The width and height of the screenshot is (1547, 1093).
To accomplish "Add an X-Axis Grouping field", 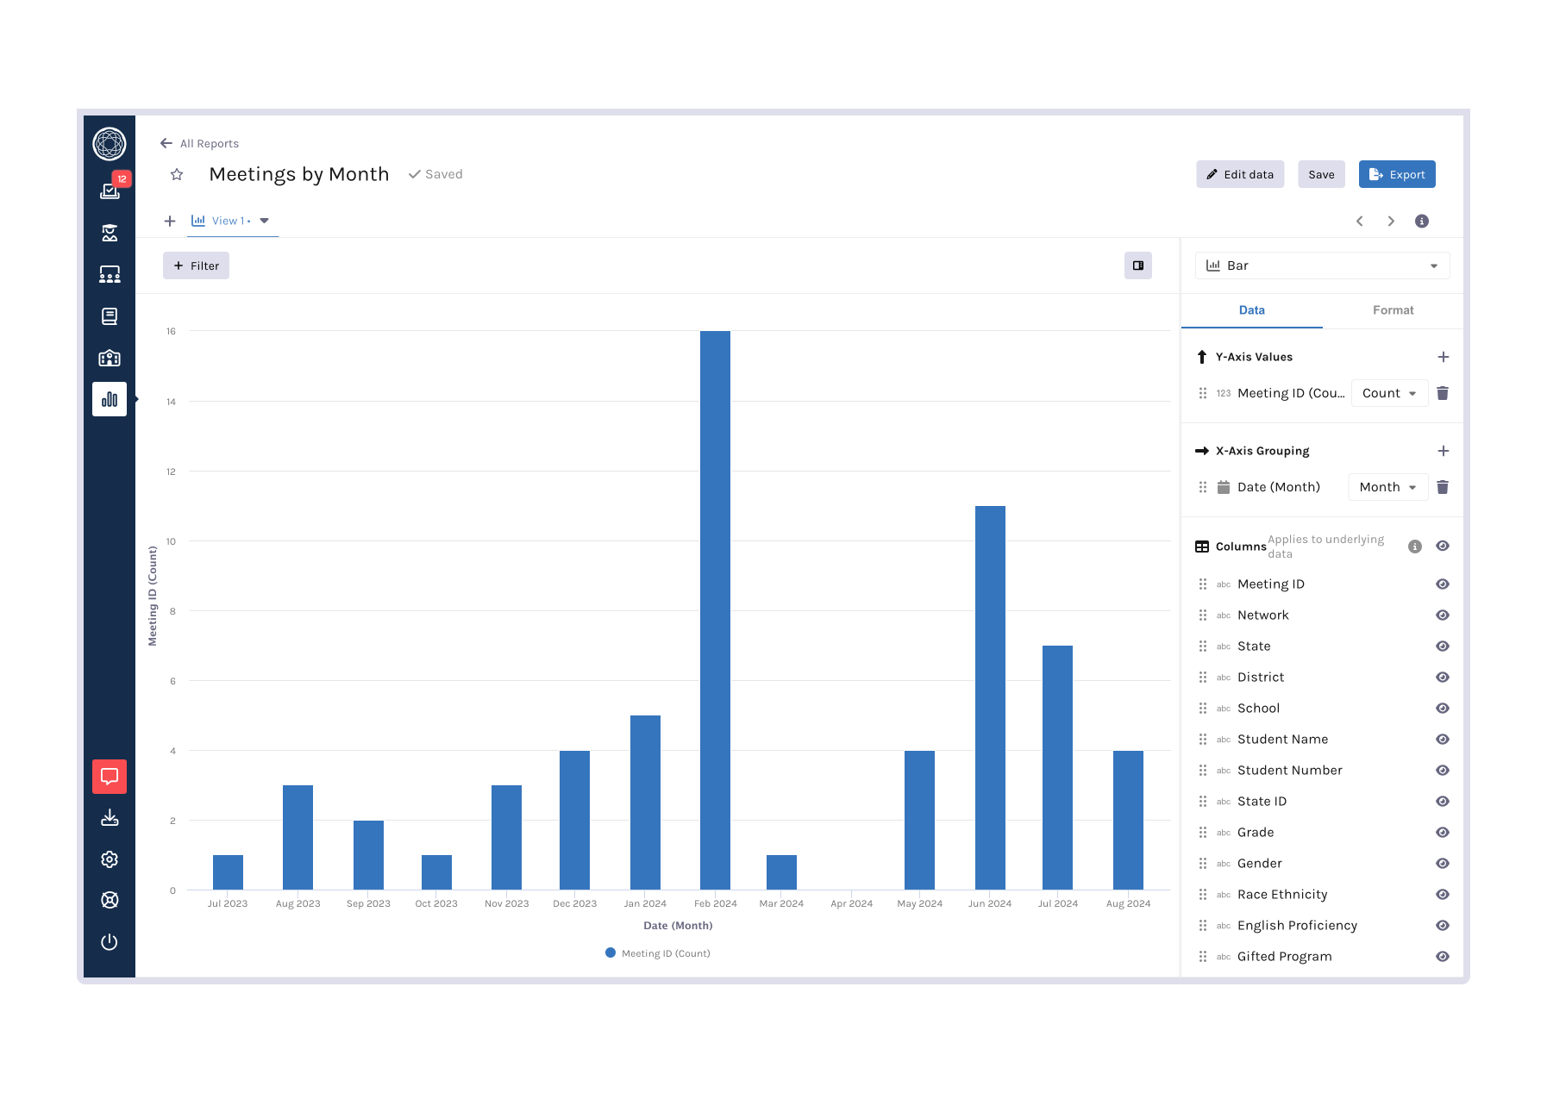I will 1444,451.
